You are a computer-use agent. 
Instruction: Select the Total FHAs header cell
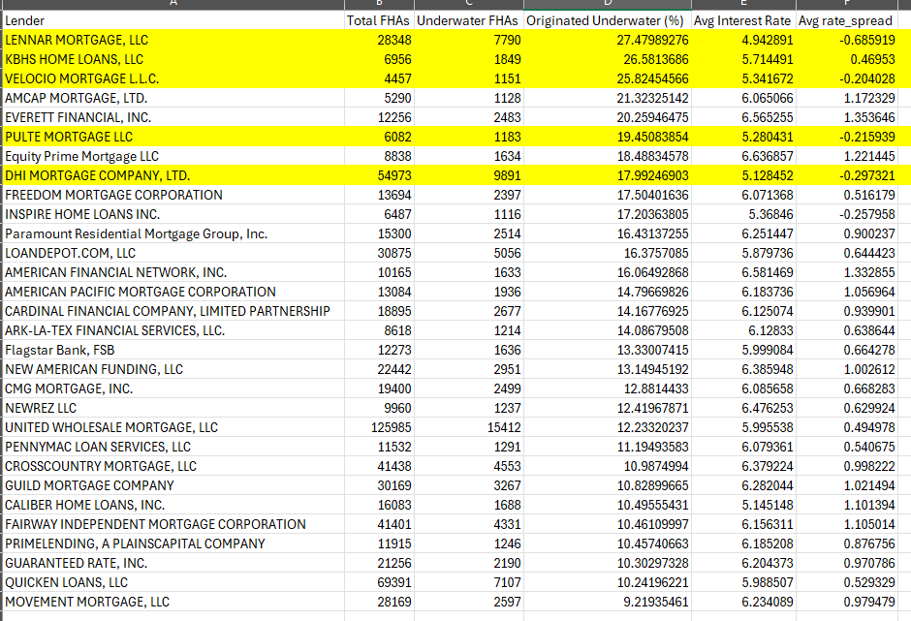[x=379, y=20]
